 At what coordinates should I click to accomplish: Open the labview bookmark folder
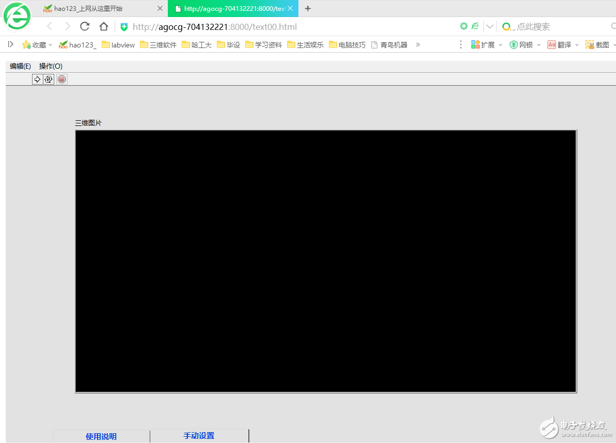tap(118, 45)
